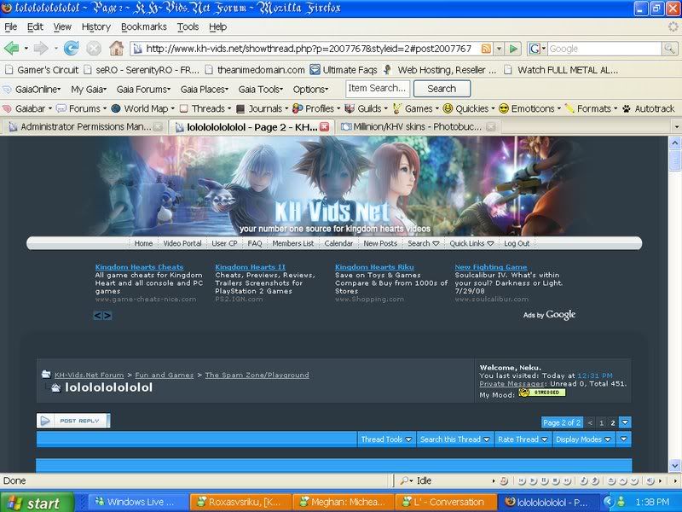Click the Windows Start button
Screen dimensions: 682x512
(x=32, y=503)
